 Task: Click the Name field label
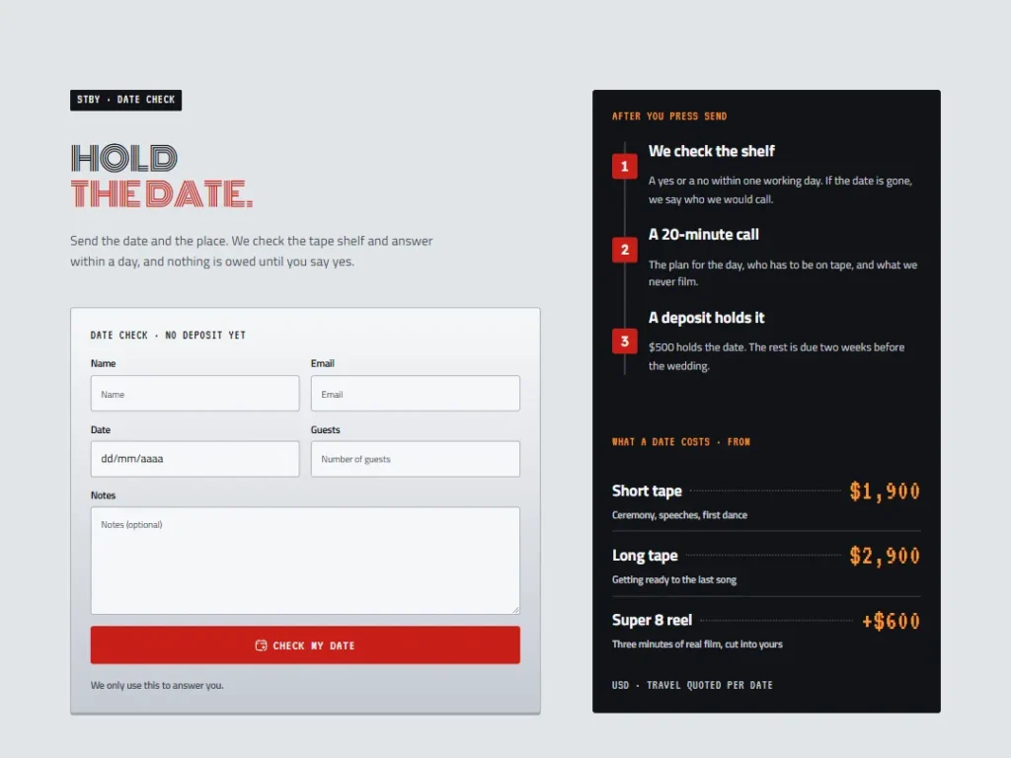click(103, 363)
